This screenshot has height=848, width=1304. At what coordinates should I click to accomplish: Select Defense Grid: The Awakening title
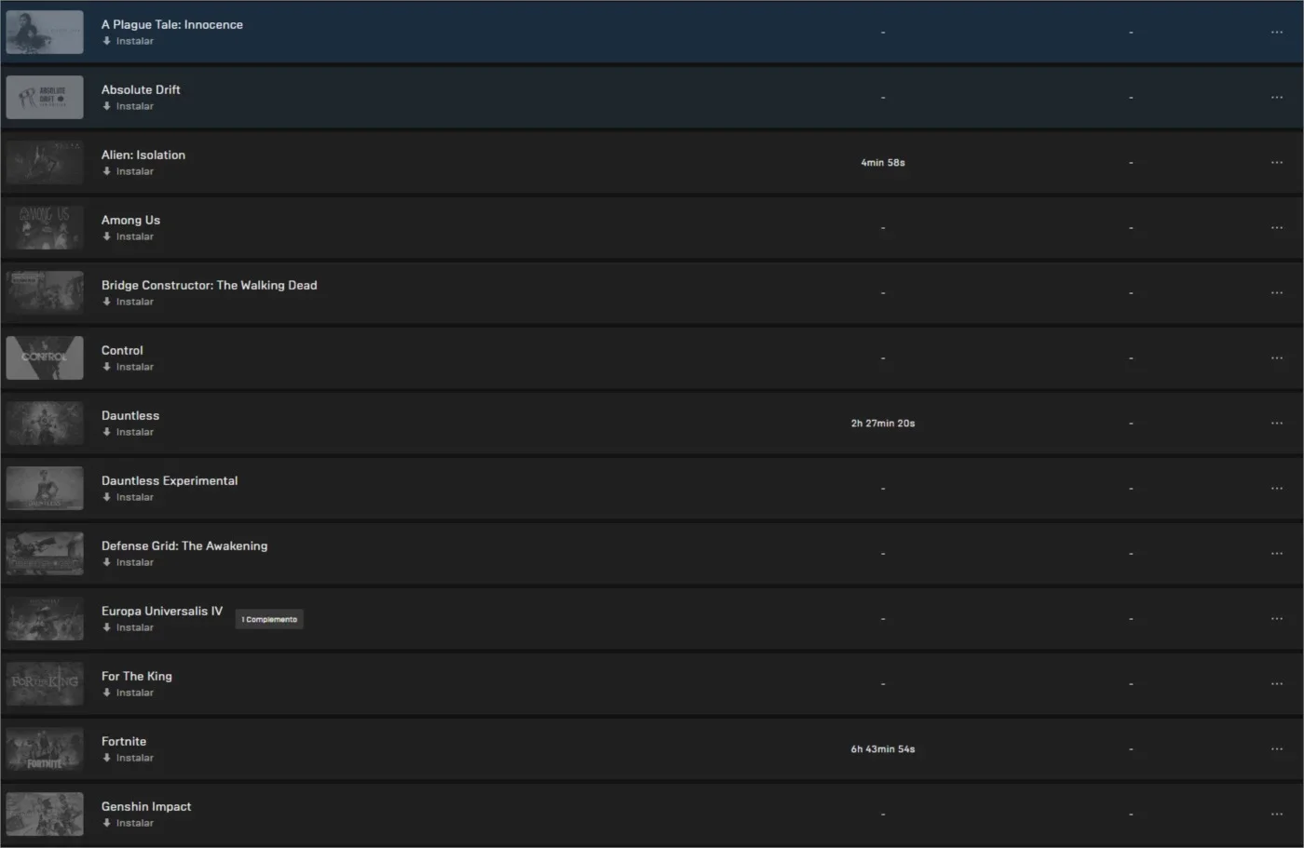(184, 545)
